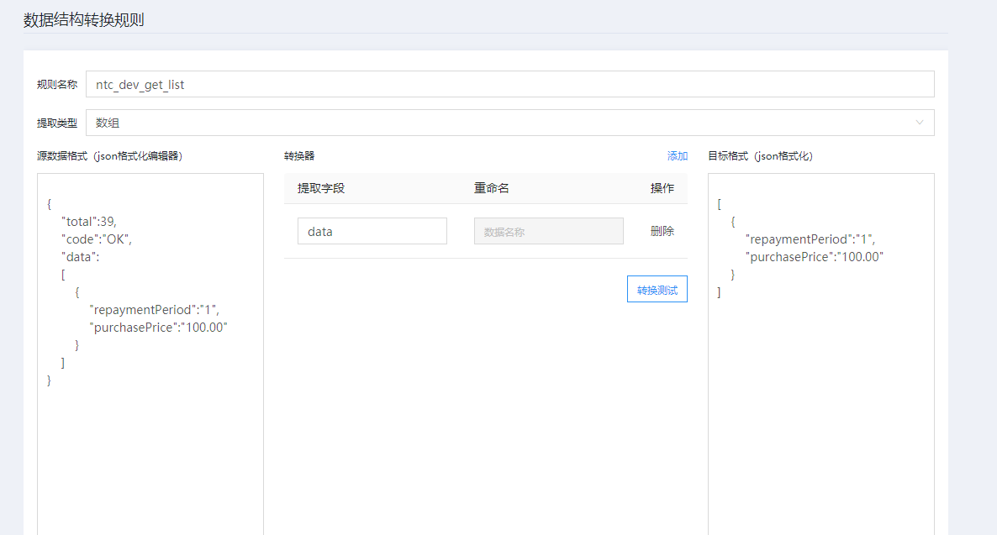Click the 目标格式 panel label

pos(760,155)
